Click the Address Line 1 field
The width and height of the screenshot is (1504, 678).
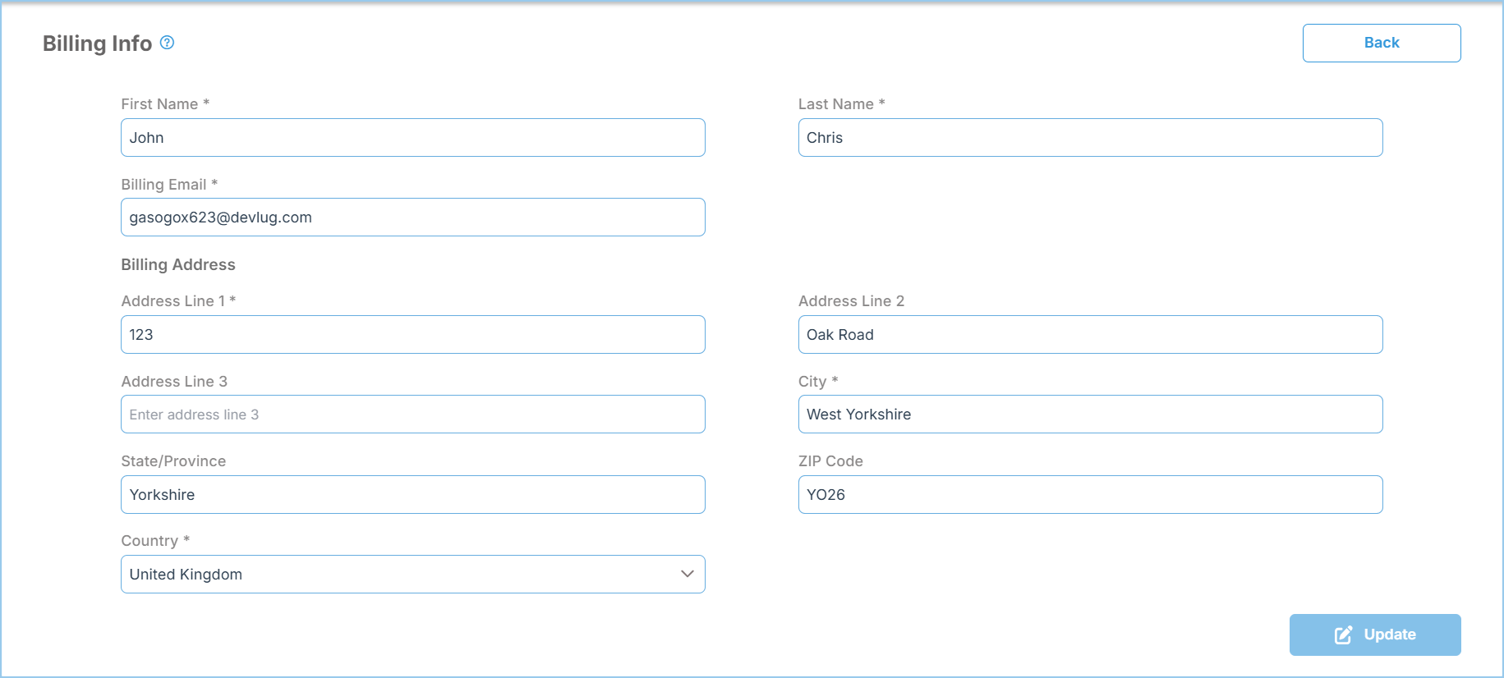[x=412, y=335]
